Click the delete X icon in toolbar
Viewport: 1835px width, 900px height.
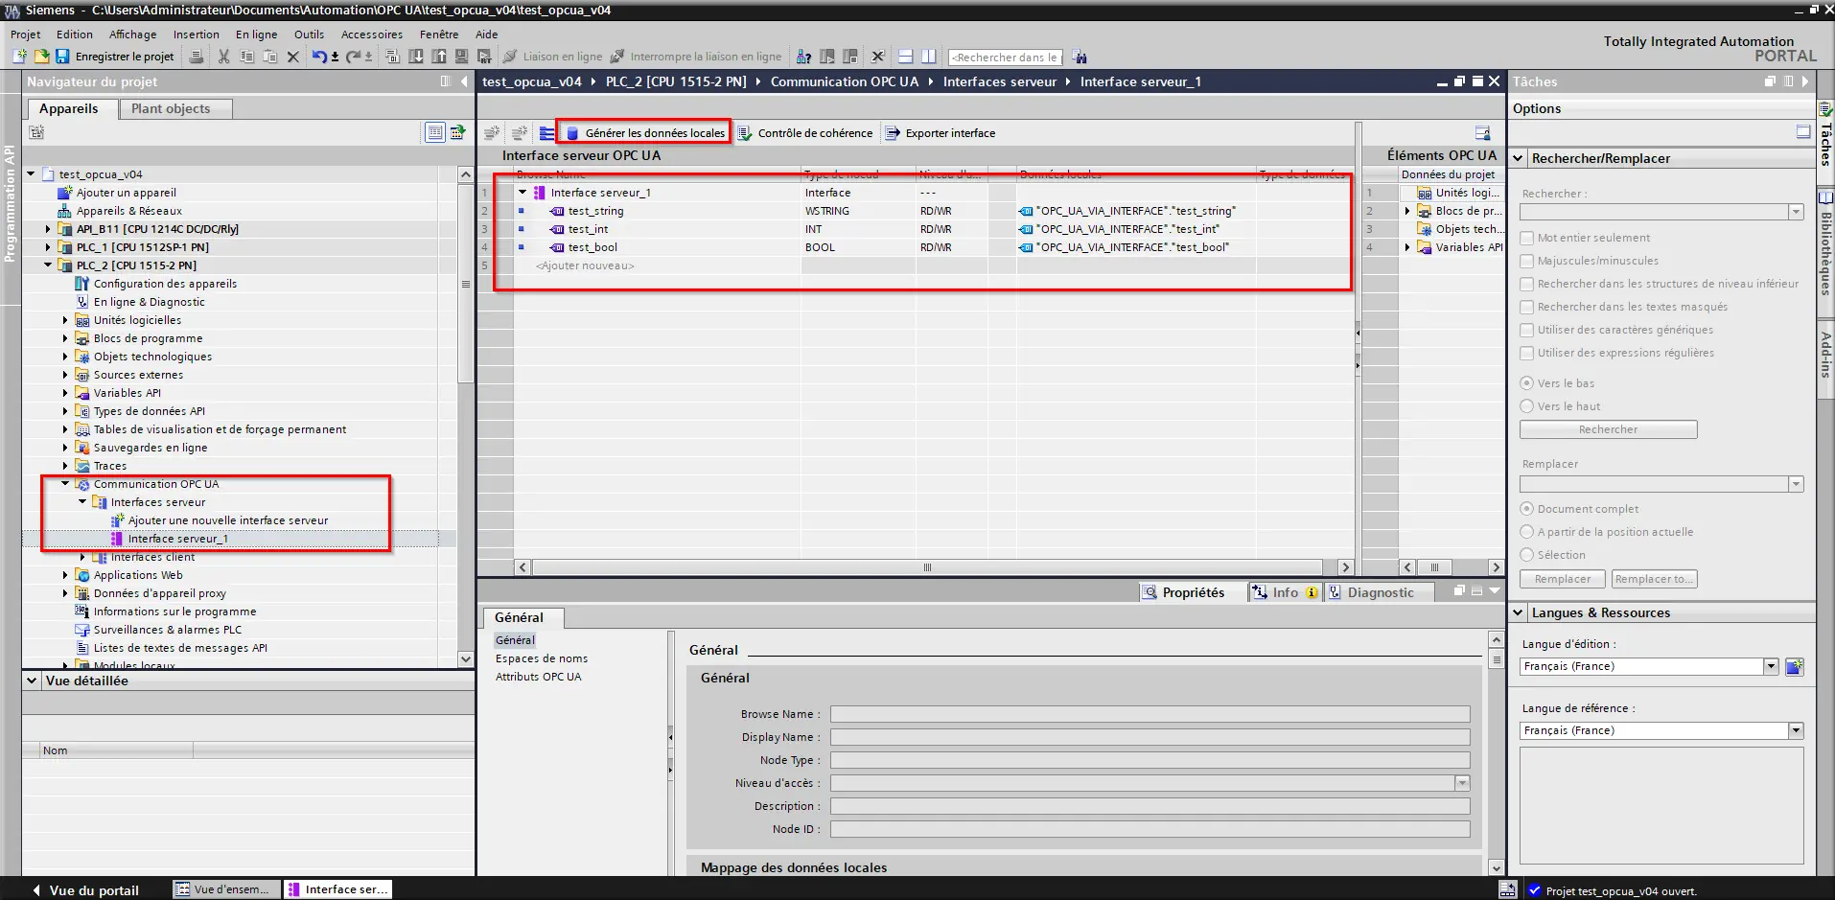pyautogui.click(x=292, y=57)
